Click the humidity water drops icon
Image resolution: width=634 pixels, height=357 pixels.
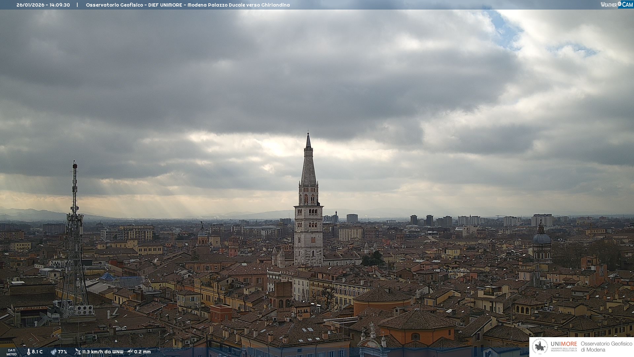[x=53, y=352]
